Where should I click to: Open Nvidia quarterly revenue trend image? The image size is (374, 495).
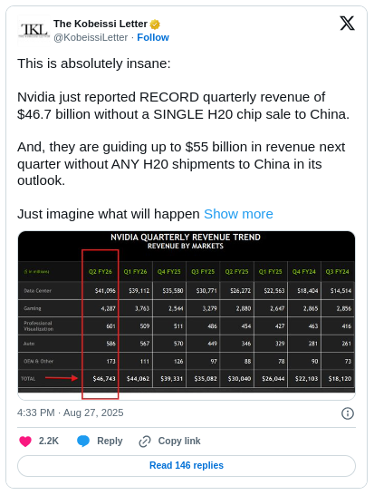coord(187,315)
